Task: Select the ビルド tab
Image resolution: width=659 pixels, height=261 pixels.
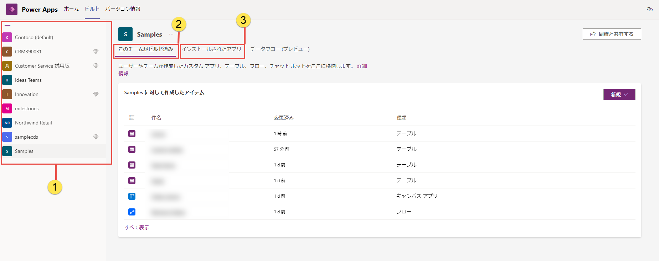Action: [92, 9]
